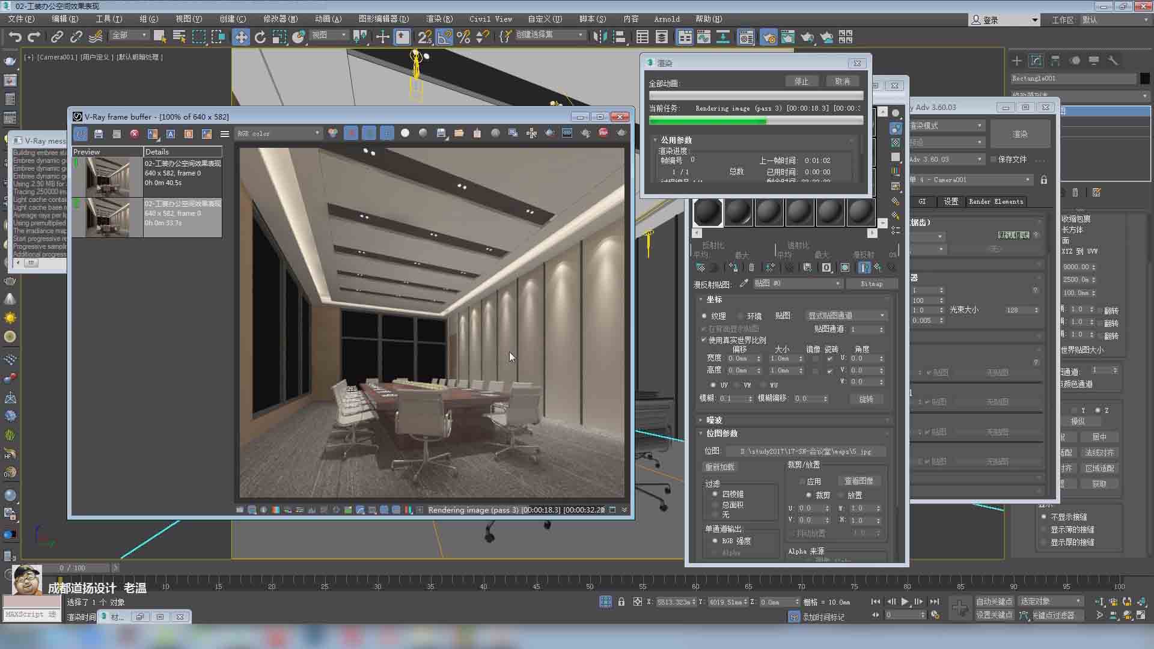The image size is (1154, 649).
Task: Open the Modify panel tab icon
Action: click(x=1036, y=61)
